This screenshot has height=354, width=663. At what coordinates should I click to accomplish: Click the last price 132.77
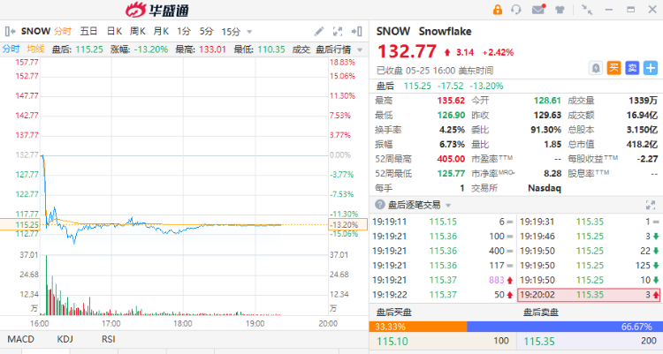(x=407, y=51)
